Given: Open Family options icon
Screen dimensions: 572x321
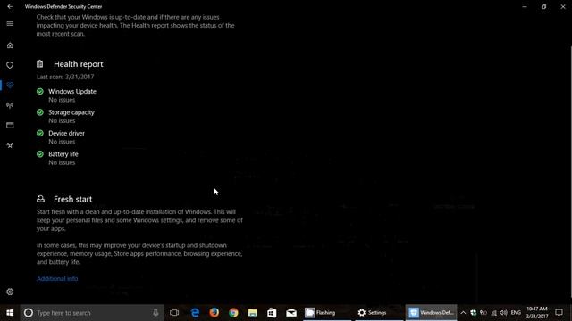Looking at the screenshot, I should [x=10, y=145].
